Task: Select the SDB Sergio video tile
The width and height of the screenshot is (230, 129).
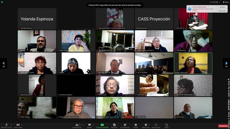Action: coord(154,108)
